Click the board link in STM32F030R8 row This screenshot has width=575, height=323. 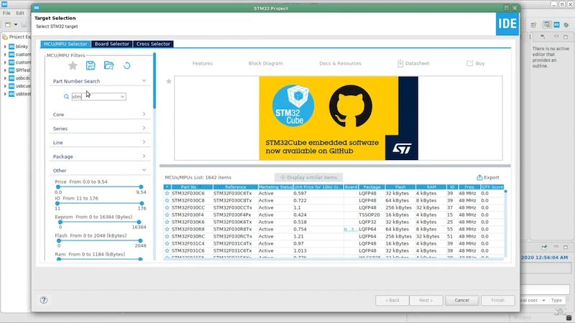pyautogui.click(x=350, y=229)
